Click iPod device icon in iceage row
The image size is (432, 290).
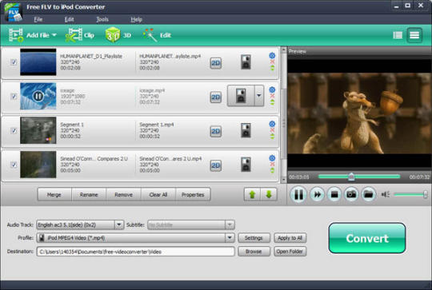(241, 96)
